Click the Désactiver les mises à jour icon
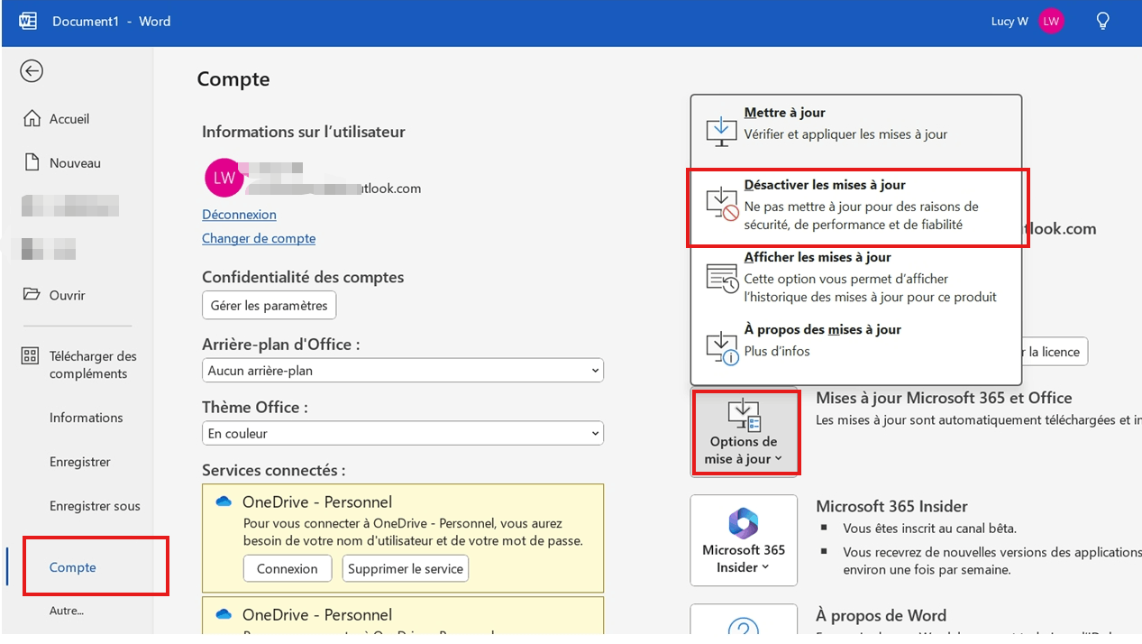 (x=722, y=204)
